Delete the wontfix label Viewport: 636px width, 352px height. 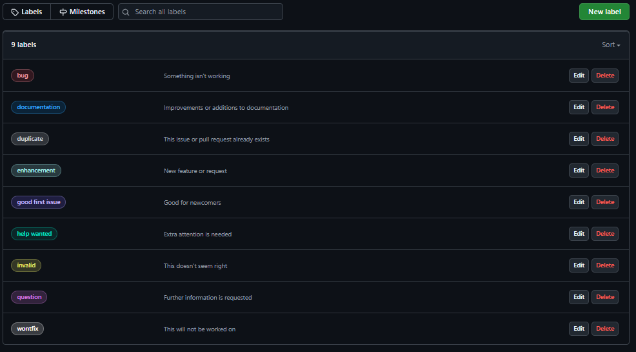[x=605, y=329]
